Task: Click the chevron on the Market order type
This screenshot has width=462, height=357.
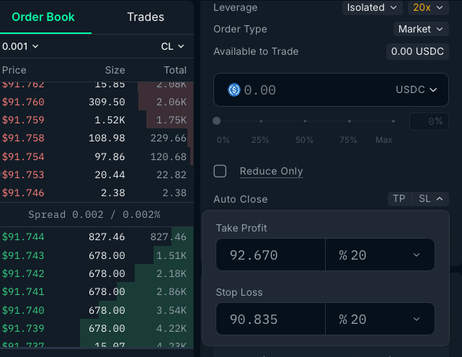Action: tap(440, 29)
